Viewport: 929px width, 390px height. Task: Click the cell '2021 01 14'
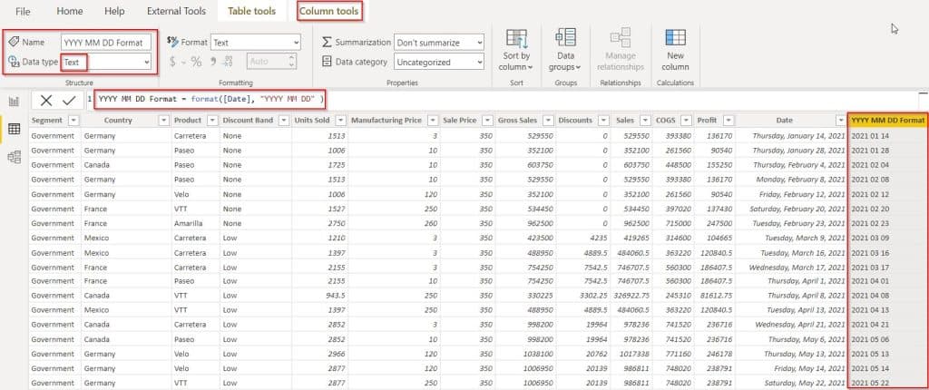tap(887, 136)
